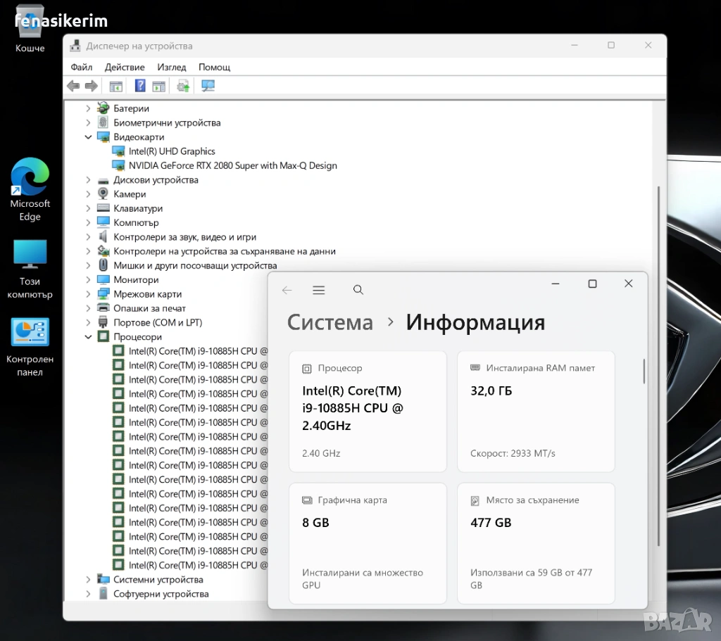Click the Help icon in Device Manager toolbar

click(140, 86)
